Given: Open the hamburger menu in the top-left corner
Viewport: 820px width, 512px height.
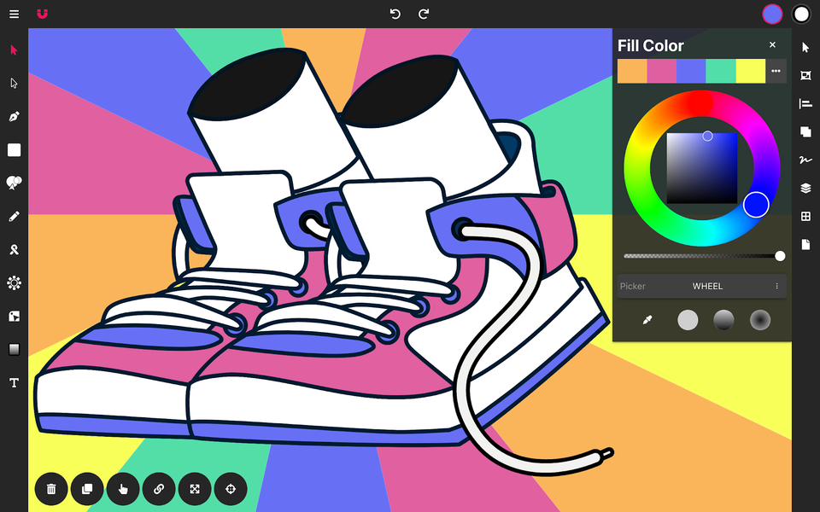Looking at the screenshot, I should [14, 14].
